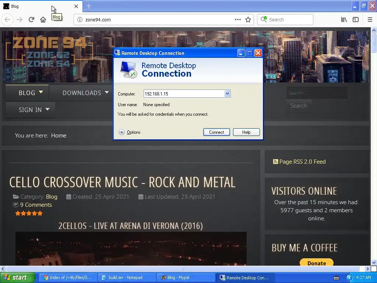
Task: Open the Windows Start menu
Action: point(17,278)
